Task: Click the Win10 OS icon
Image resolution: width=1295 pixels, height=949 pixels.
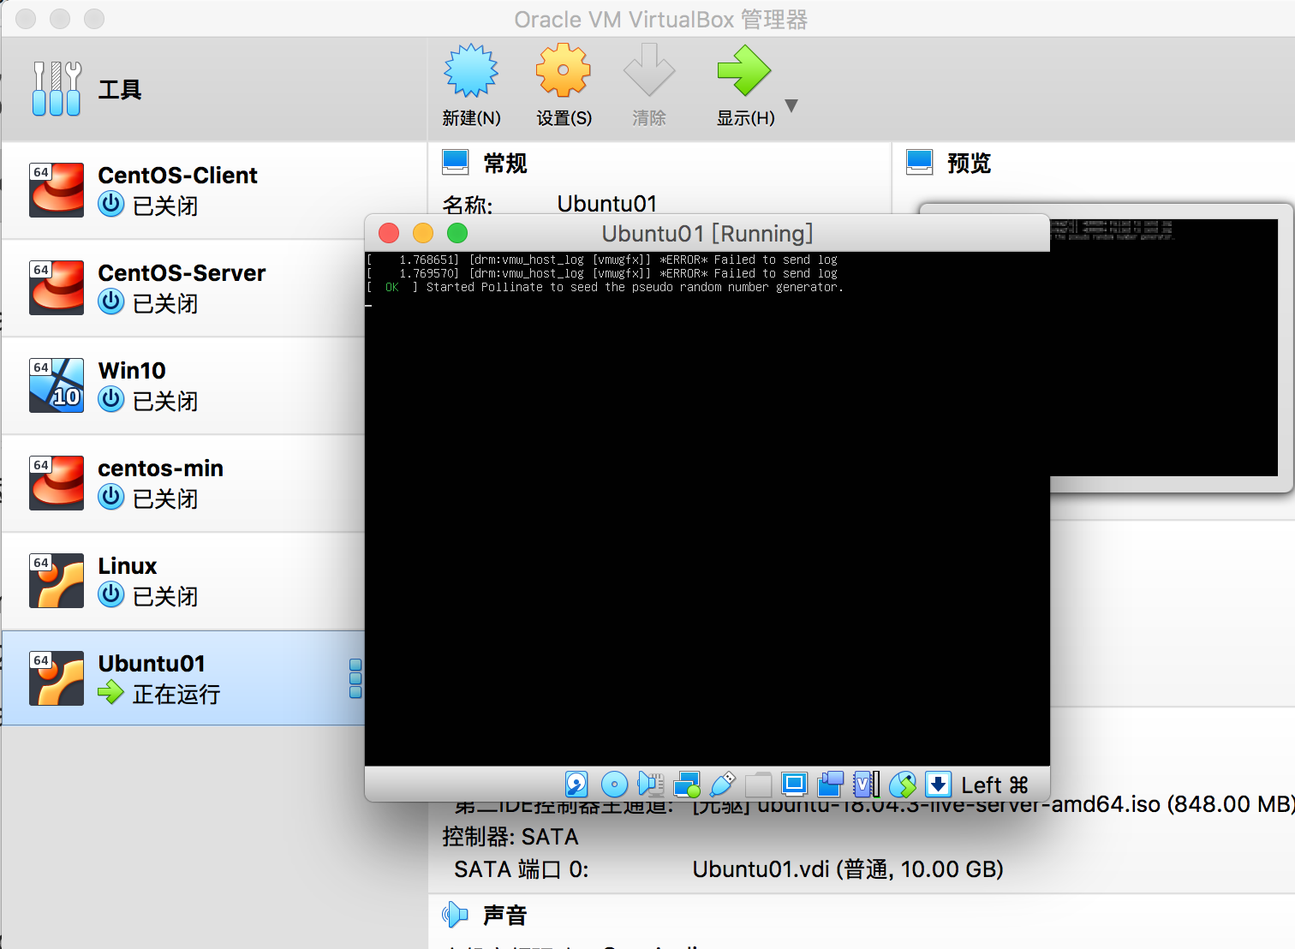Action: coord(57,385)
